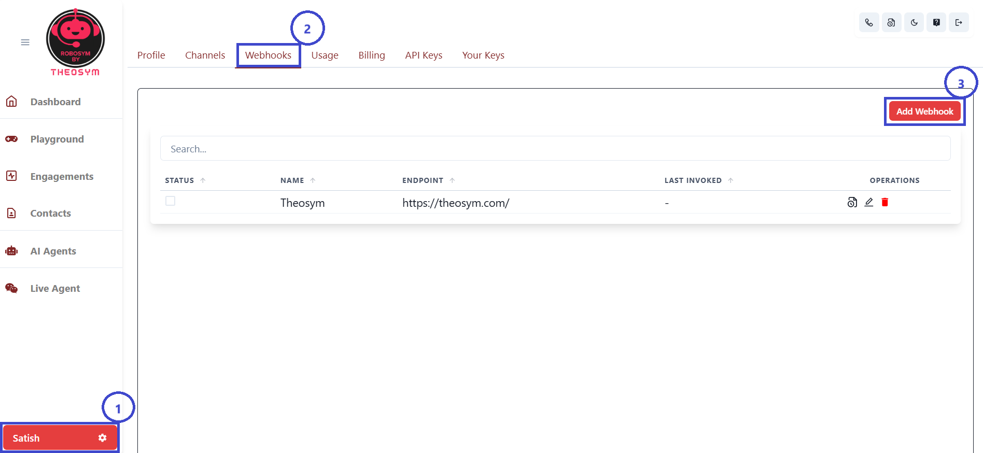This screenshot has height=453, width=983.
Task: Edit the Theosym webhook with pencil icon
Action: pyautogui.click(x=869, y=202)
